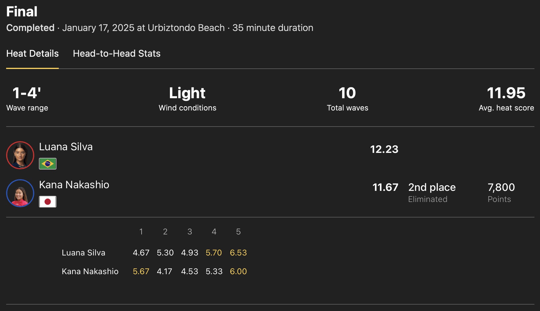Click the Light wind conditions stat
The image size is (540, 311).
tap(187, 93)
